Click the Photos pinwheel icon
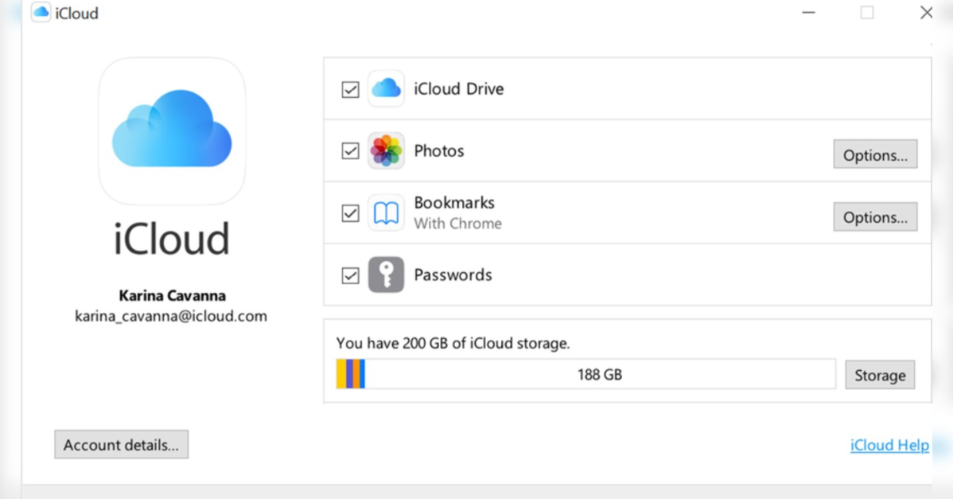 [x=386, y=151]
